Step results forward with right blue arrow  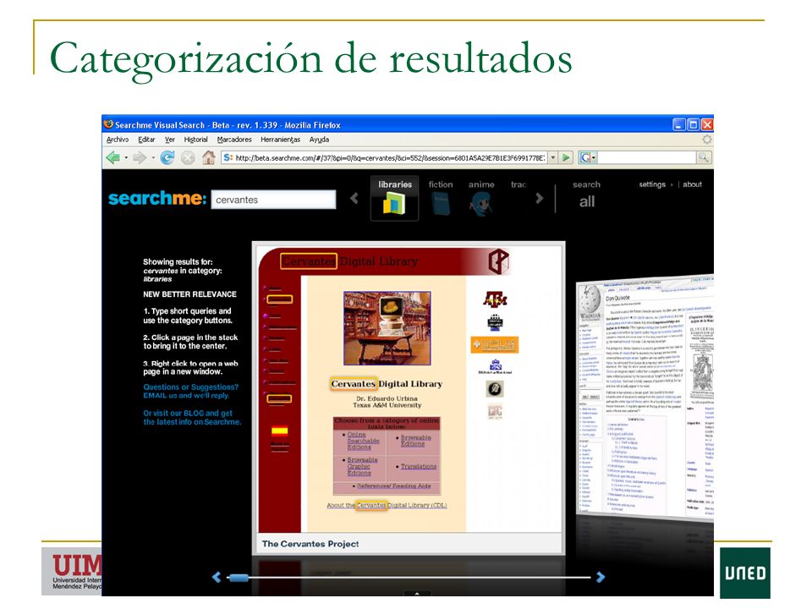point(601,577)
